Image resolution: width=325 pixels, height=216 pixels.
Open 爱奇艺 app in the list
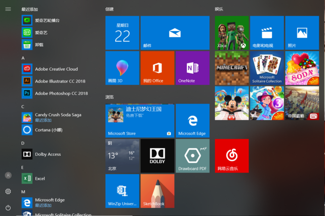click(x=56, y=32)
